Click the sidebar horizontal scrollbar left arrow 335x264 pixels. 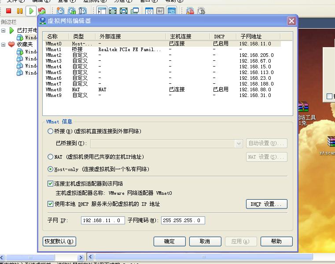click(x=2, y=257)
